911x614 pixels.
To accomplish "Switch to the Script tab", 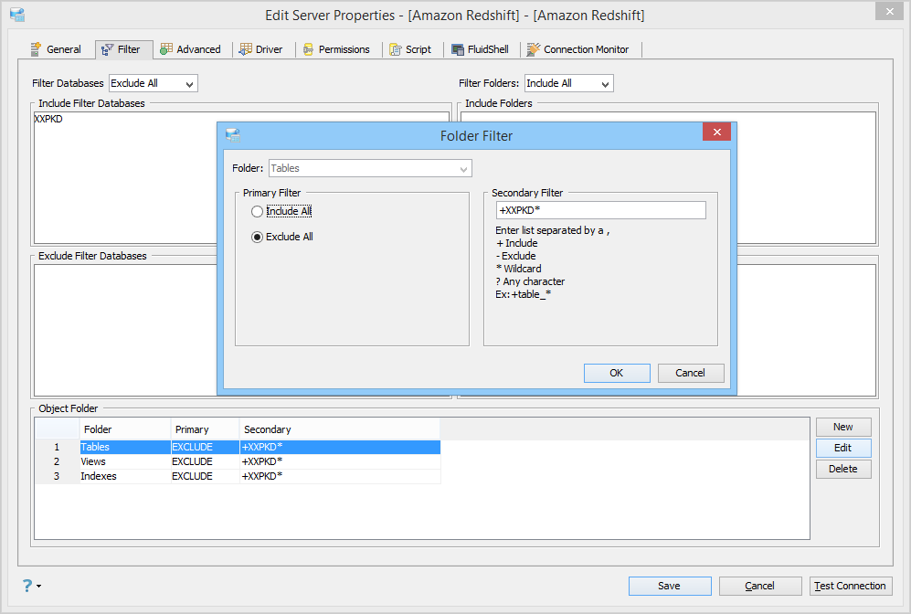I will [x=411, y=49].
